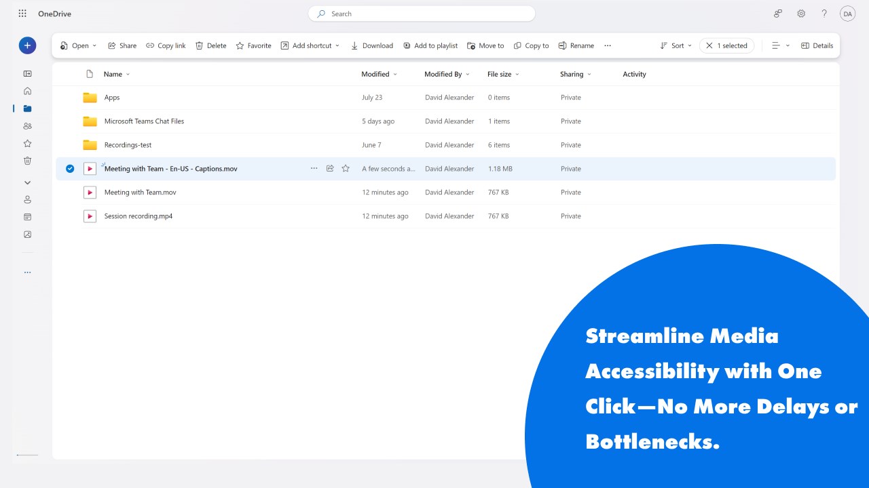Screen dimensions: 869x488
Task: Click the Search input field
Action: coord(422,14)
